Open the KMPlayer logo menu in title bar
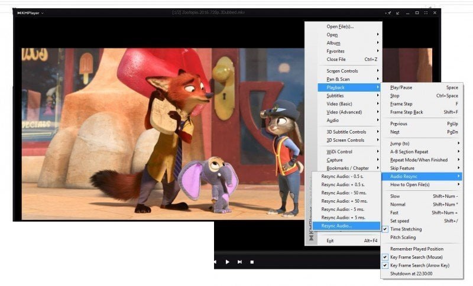Image resolution: width=473 pixels, height=286 pixels. [x=30, y=13]
